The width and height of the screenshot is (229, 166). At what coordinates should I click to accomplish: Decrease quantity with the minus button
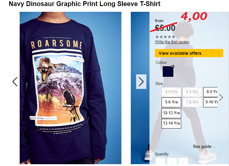point(160,162)
